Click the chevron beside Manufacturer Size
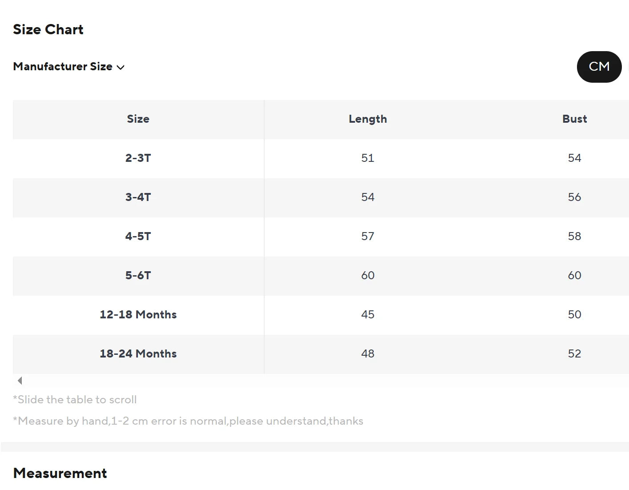629x490 pixels. (121, 68)
